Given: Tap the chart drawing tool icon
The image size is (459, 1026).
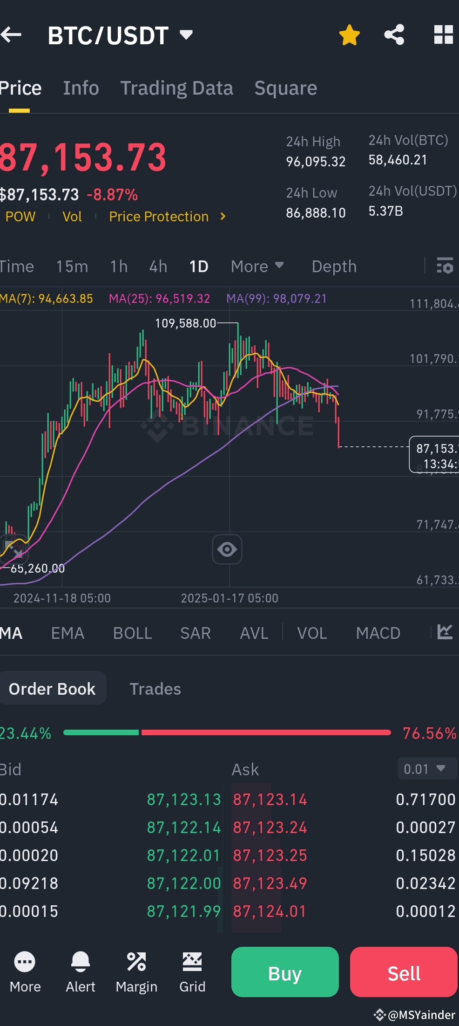Looking at the screenshot, I should 14,549.
